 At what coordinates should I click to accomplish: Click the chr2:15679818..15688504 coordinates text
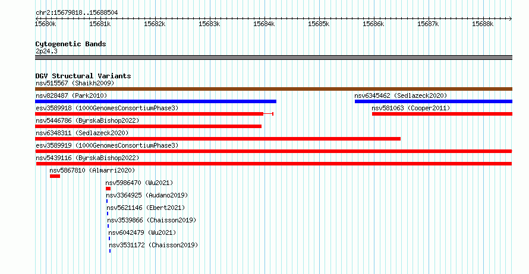[x=77, y=13]
